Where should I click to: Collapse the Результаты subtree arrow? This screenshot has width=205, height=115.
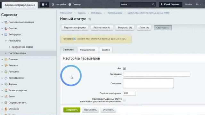[x=6, y=41]
